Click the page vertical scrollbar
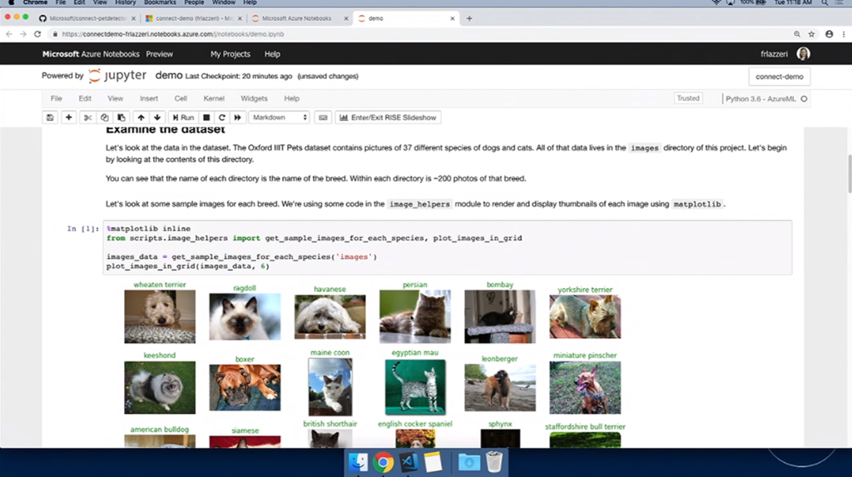 (850, 174)
